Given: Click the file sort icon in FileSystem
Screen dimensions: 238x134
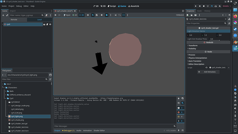Looking at the screenshot, I should 50,79.
